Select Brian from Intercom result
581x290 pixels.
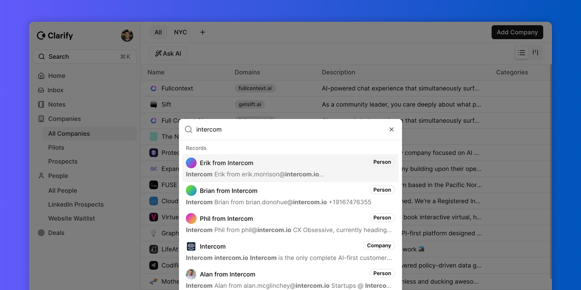pyautogui.click(x=290, y=196)
